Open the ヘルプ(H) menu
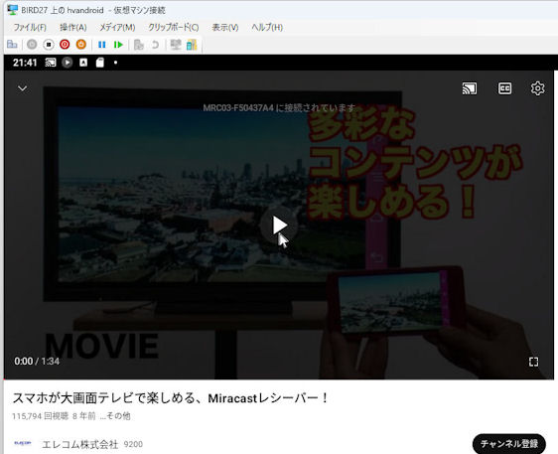Viewport: 558px width, 454px height. (267, 28)
